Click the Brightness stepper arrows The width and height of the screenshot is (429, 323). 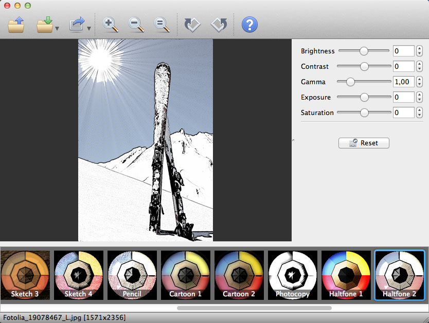(419, 51)
